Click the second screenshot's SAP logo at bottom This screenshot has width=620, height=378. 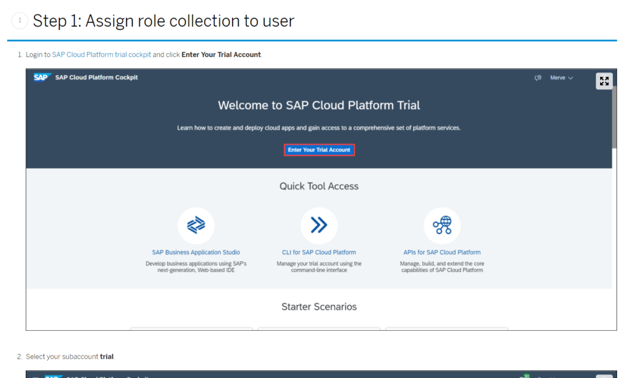[53, 375]
